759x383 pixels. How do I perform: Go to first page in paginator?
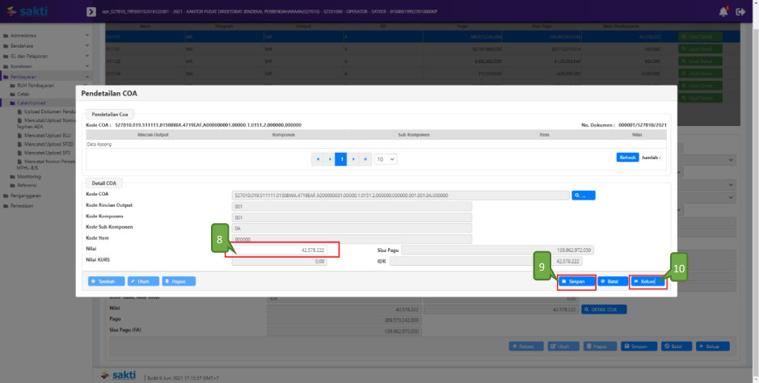317,159
